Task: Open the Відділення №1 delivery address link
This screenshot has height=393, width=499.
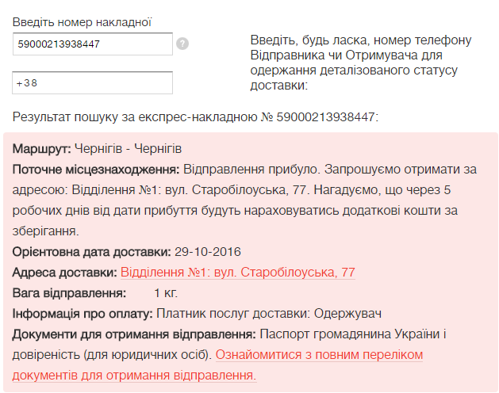Action: [237, 273]
